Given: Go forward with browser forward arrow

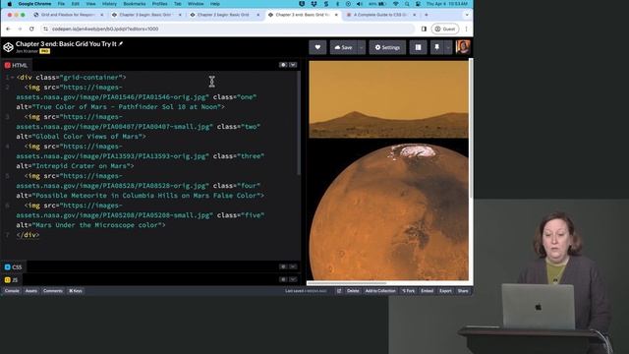Looking at the screenshot, I should 20,29.
